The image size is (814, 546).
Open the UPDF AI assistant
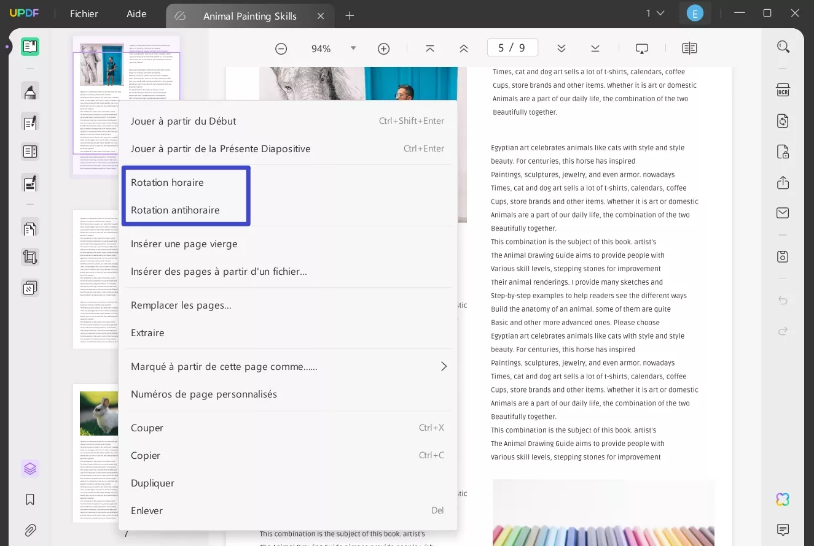coord(782,499)
